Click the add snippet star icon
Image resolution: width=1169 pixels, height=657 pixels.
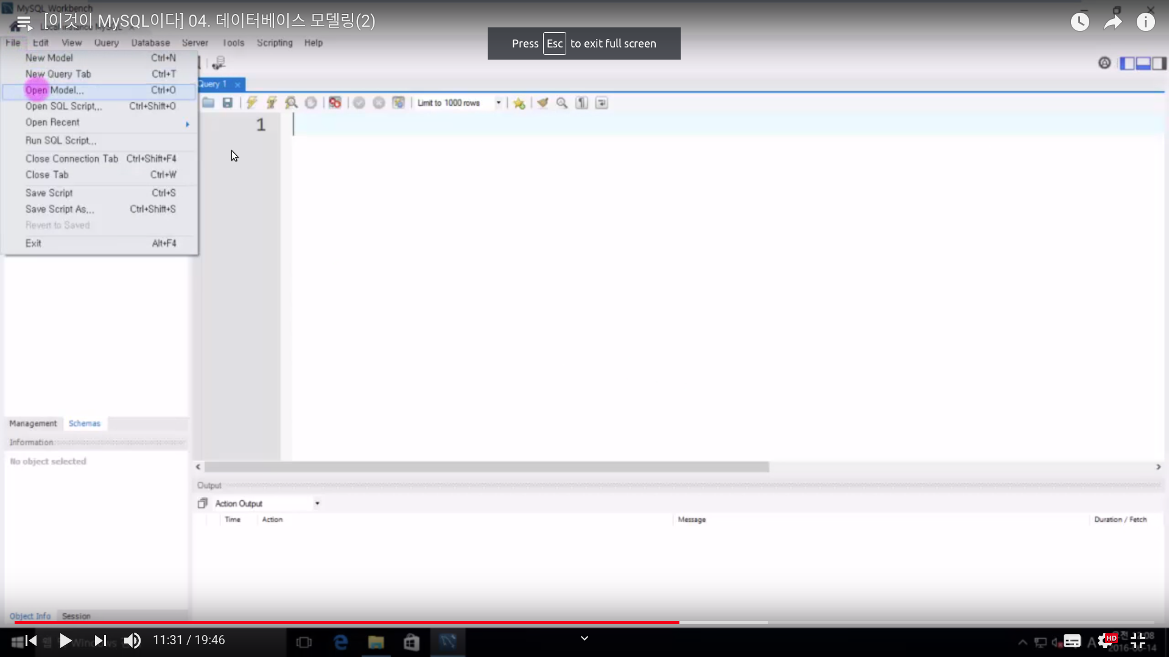click(519, 103)
